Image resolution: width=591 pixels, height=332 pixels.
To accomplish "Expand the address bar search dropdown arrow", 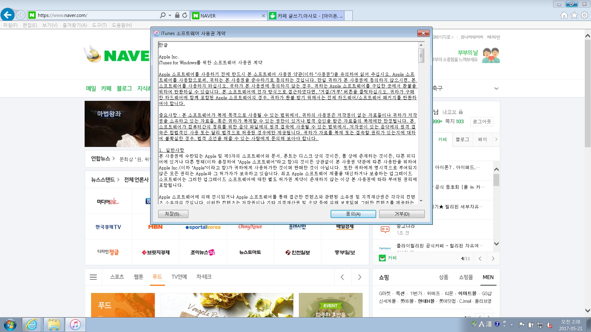I will (170, 15).
